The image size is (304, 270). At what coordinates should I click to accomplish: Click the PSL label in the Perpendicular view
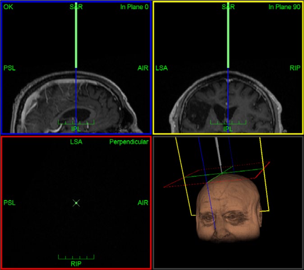(9, 203)
